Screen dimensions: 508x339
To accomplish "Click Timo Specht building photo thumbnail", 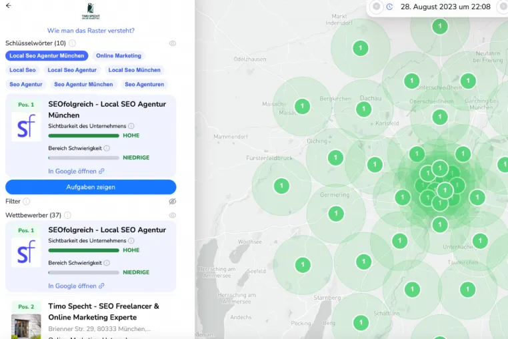I will 26,326.
